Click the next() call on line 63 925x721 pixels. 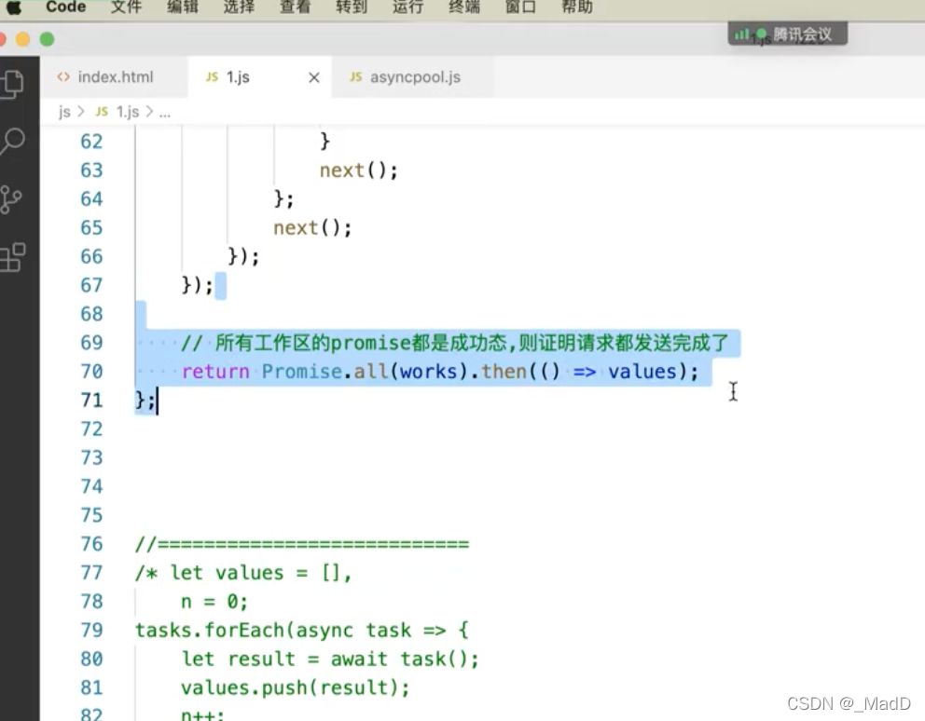[359, 170]
